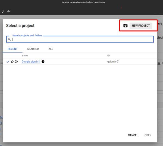Image resolution: width=163 pixels, height=146 pixels.
Task: Select the project ID gsignin-01
Action: [113, 62]
